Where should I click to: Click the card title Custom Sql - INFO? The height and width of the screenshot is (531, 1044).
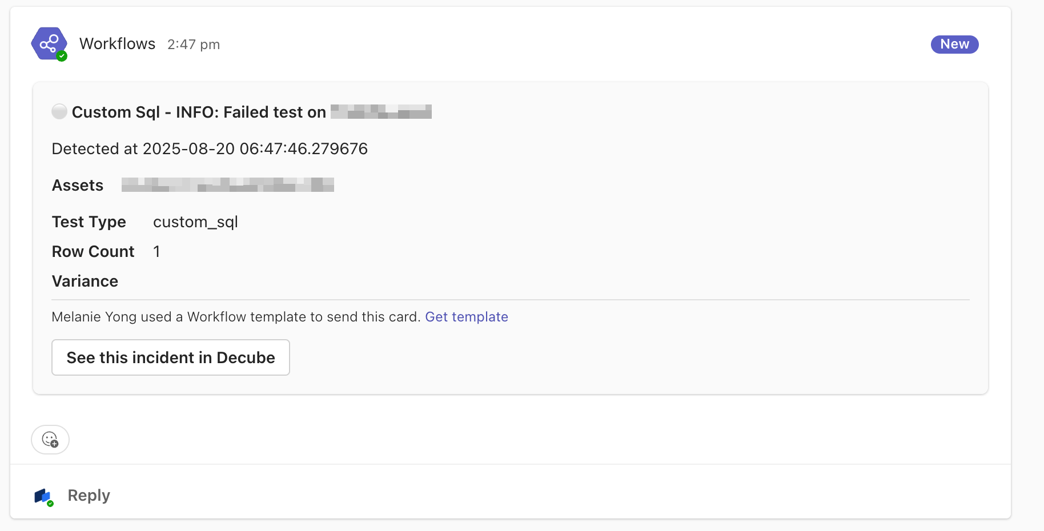click(x=199, y=112)
